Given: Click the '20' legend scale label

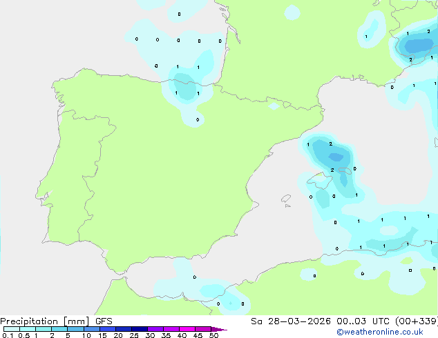Looking at the screenshot, I should (x=118, y=335).
